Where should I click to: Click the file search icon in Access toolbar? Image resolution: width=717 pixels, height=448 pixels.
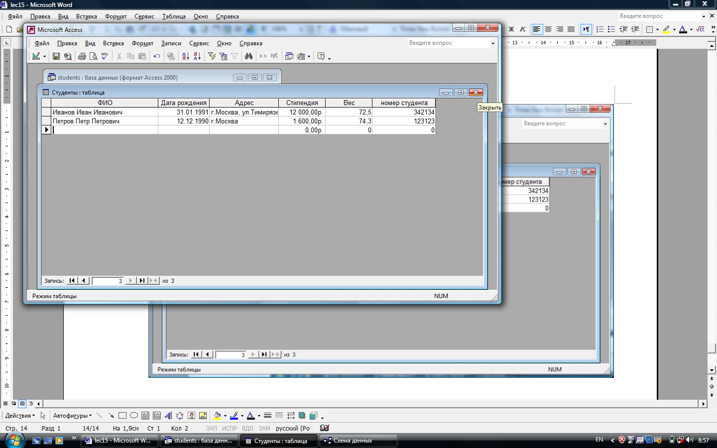[x=68, y=56]
